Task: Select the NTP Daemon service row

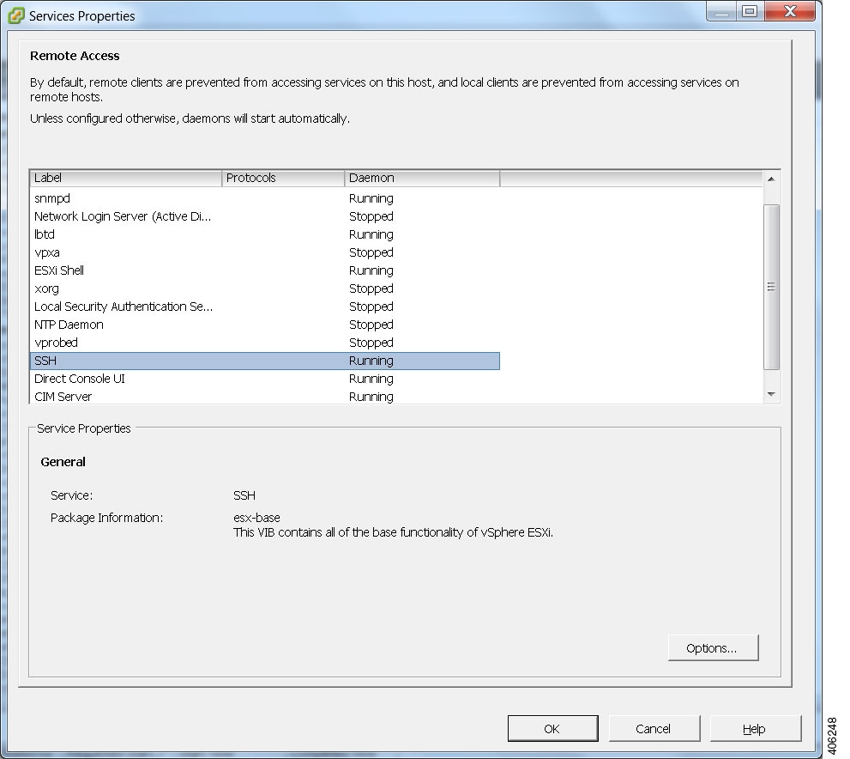Action: (x=264, y=325)
